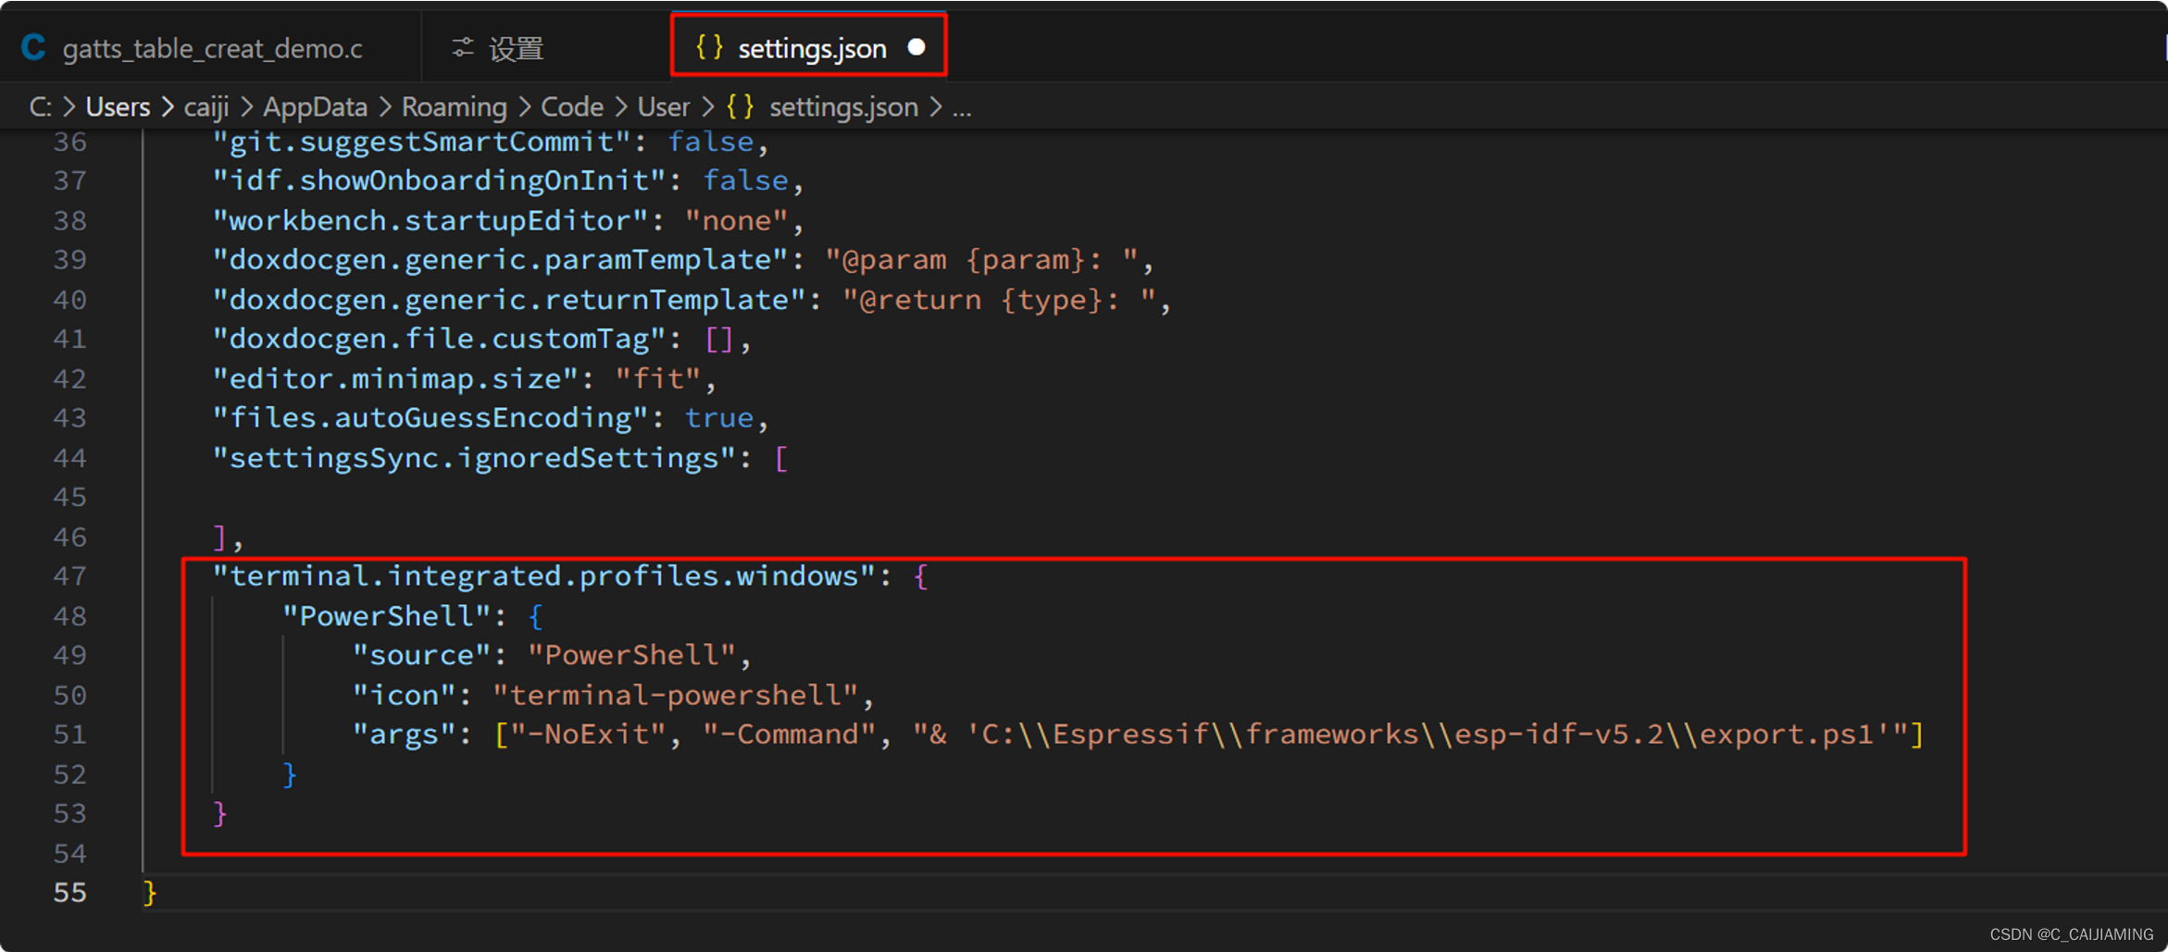Select the settings.json tab

809,47
